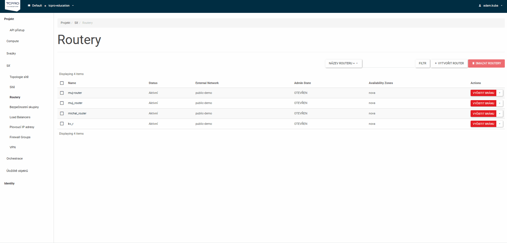Expand Úložiště objektů menu group
Image resolution: width=507 pixels, height=243 pixels.
(x=17, y=171)
